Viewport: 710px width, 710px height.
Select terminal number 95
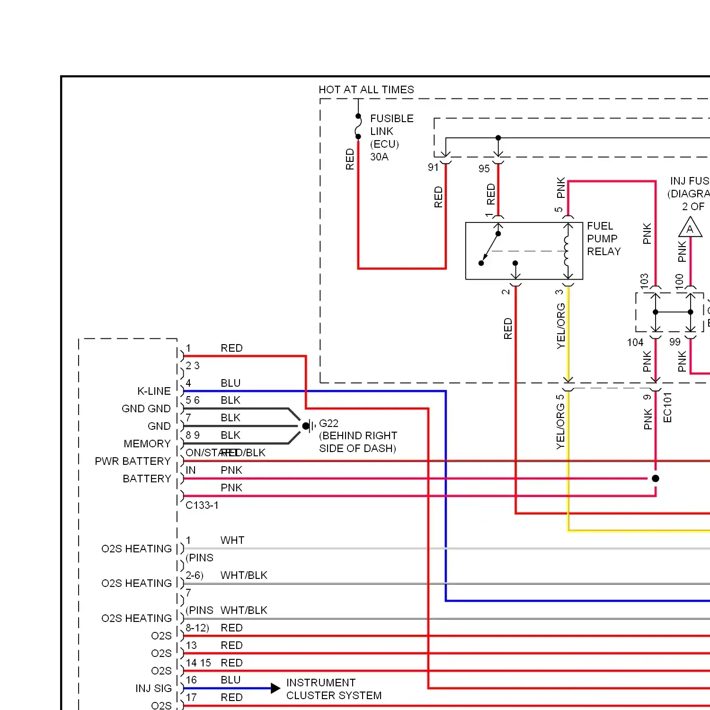click(x=484, y=169)
